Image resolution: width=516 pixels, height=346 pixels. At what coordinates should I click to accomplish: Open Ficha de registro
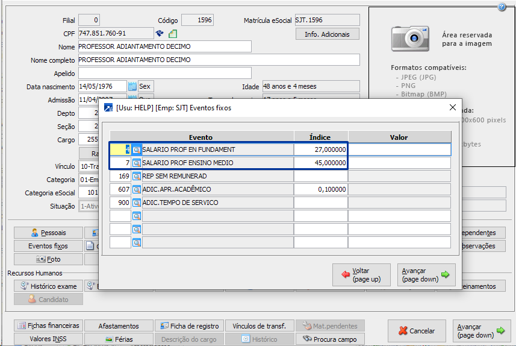click(189, 326)
